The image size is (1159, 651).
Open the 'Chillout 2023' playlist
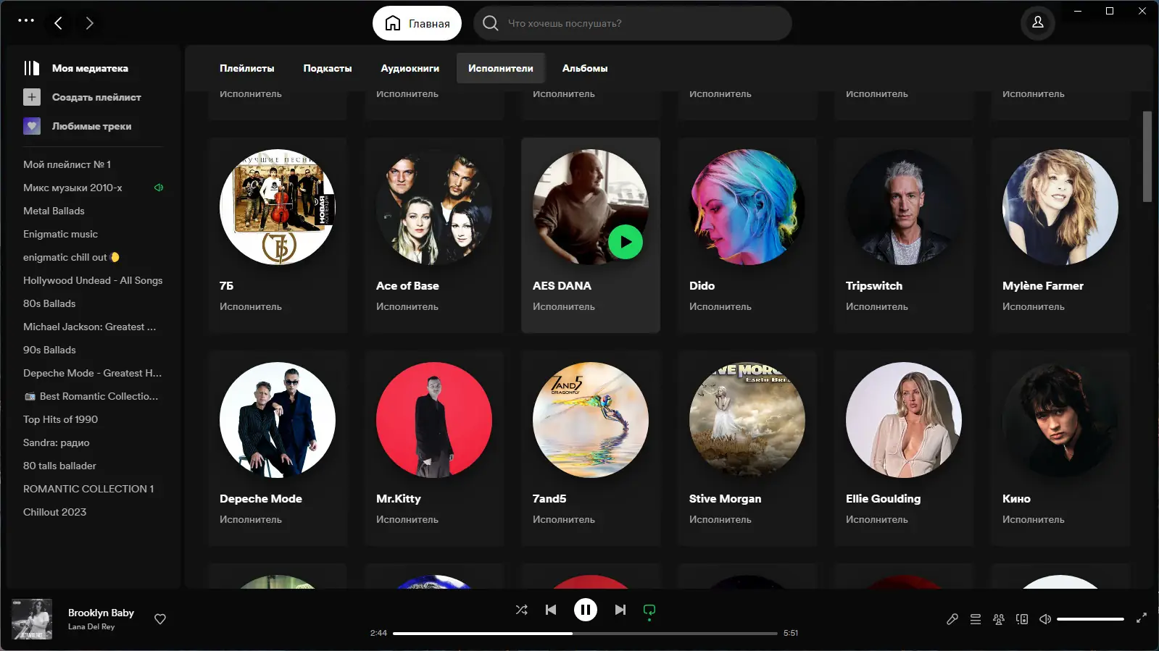(x=54, y=512)
